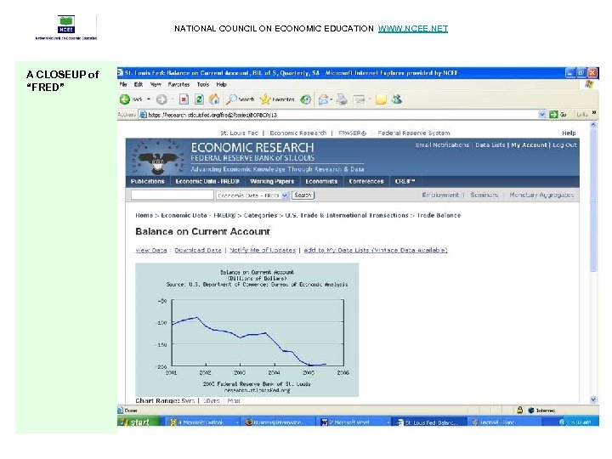Click the vertical scrollbar thumb

[593, 200]
